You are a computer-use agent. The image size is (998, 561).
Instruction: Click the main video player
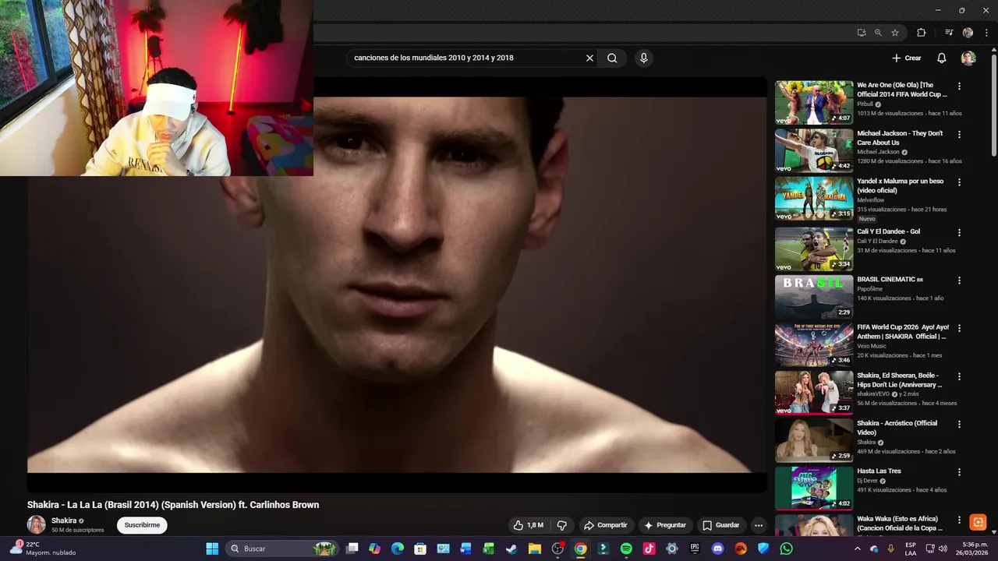click(397, 284)
